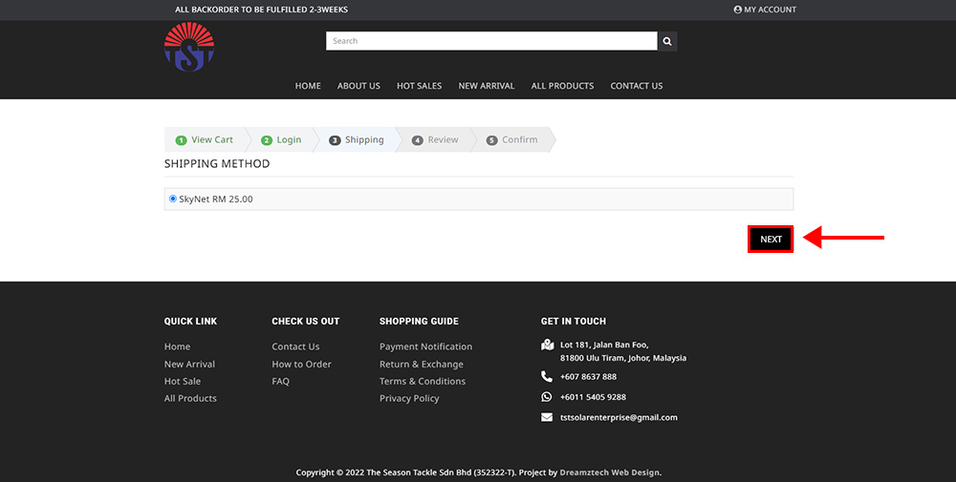Go to the Login step
Screen dimensions: 956x482
[x=282, y=140]
